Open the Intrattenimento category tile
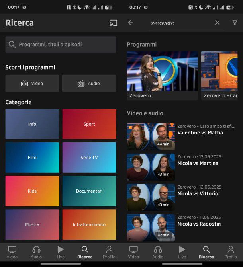Screen dimensions: 243x267 click(x=89, y=224)
